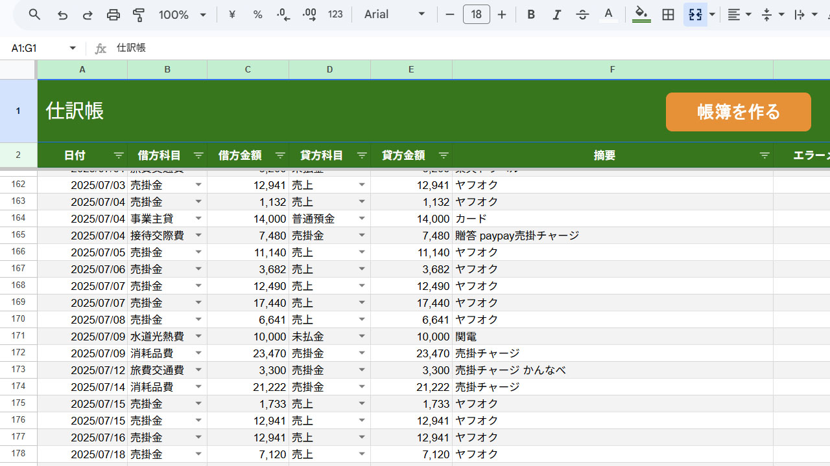Toggle bold formatting
Viewport: 830px width, 466px height.
pyautogui.click(x=530, y=14)
